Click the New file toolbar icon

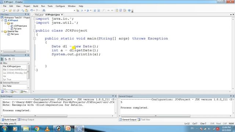pyautogui.click(x=3, y=10)
